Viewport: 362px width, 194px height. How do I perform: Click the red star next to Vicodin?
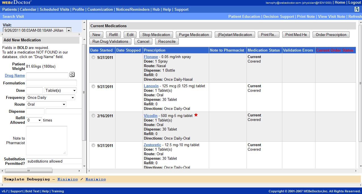pos(196,115)
